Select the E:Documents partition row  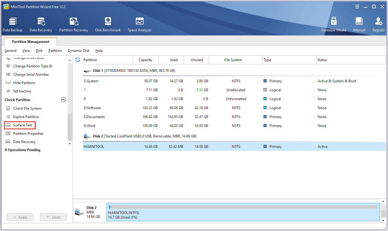click(x=234, y=117)
